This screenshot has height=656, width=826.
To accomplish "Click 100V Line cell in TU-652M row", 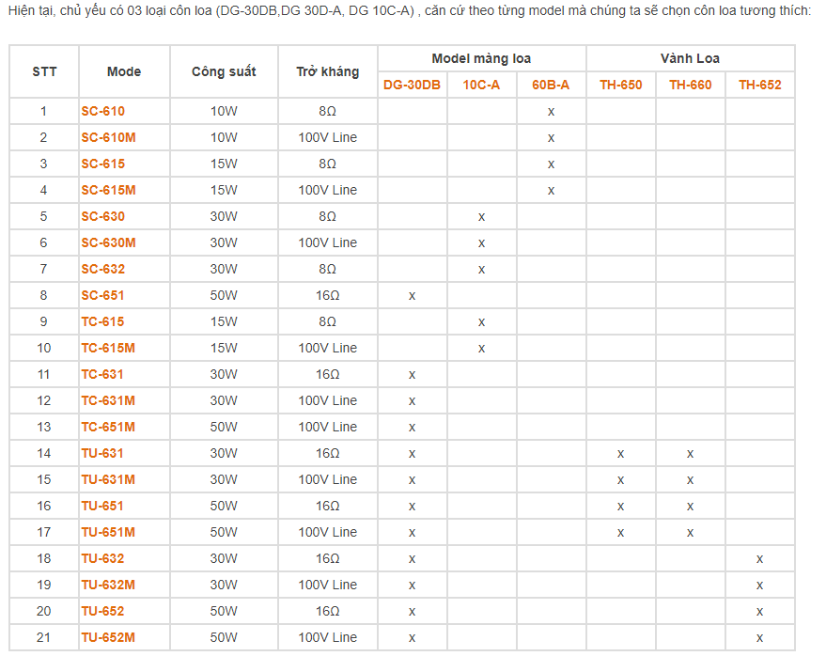I will 328,637.
